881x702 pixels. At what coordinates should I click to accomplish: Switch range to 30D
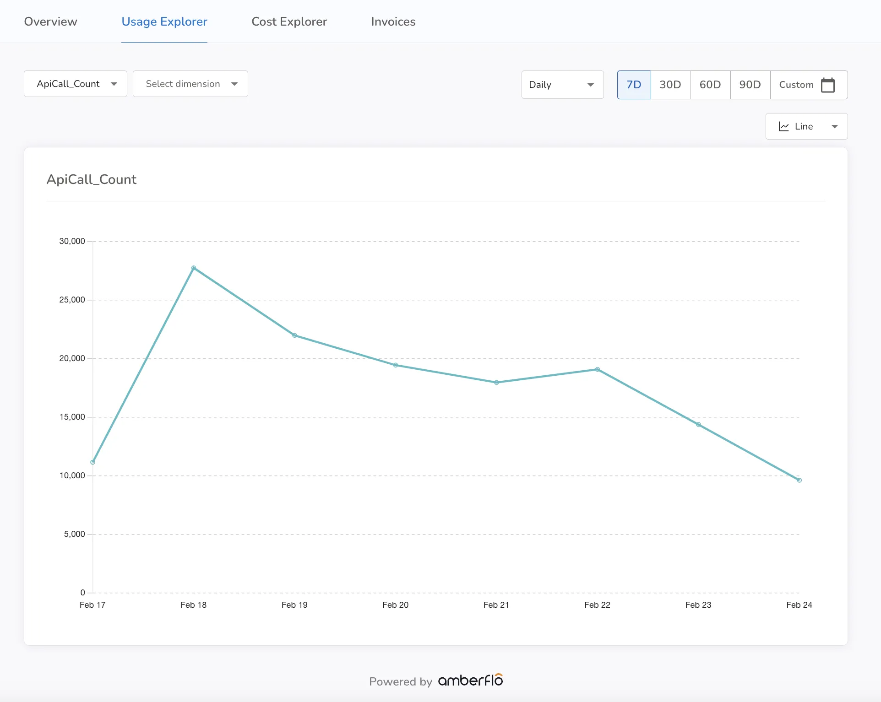[x=670, y=85]
